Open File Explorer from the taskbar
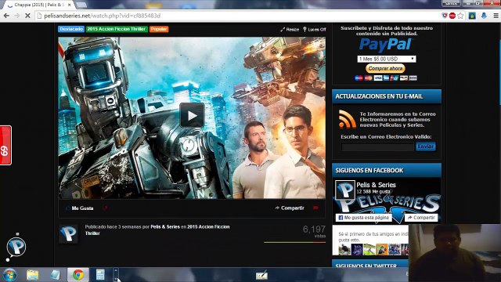 click(x=33, y=275)
